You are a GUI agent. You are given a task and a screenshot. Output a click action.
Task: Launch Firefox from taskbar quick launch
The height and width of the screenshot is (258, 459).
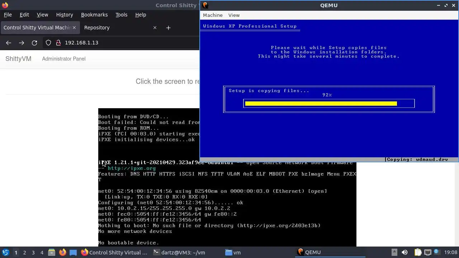[x=62, y=252]
